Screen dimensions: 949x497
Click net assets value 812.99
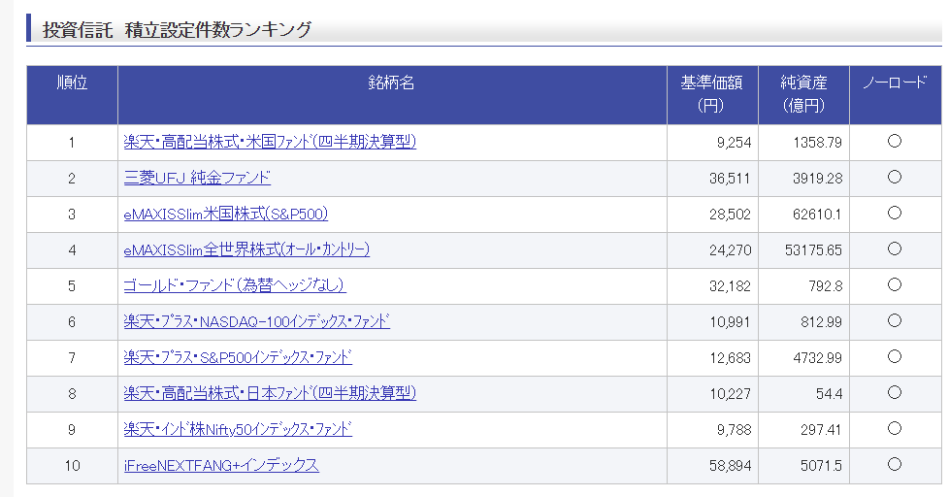pyautogui.click(x=821, y=322)
